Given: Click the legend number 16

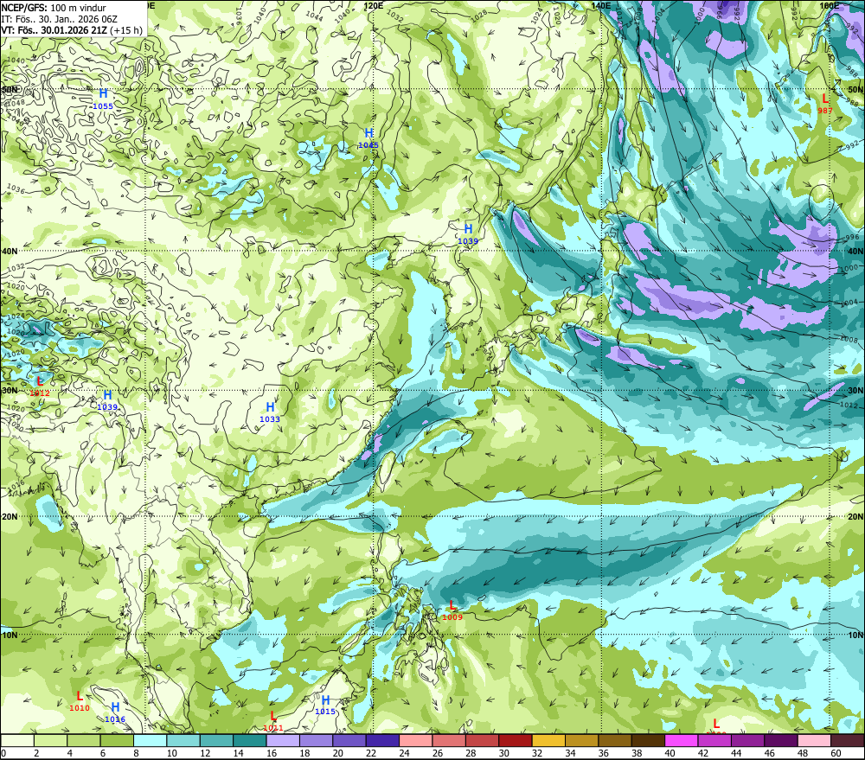Looking at the screenshot, I should (272, 753).
